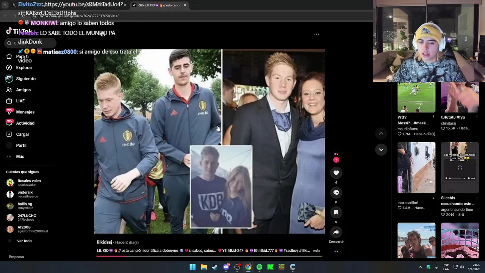Expand the Más menu in sidebar
The width and height of the screenshot is (485, 273).
(16, 156)
